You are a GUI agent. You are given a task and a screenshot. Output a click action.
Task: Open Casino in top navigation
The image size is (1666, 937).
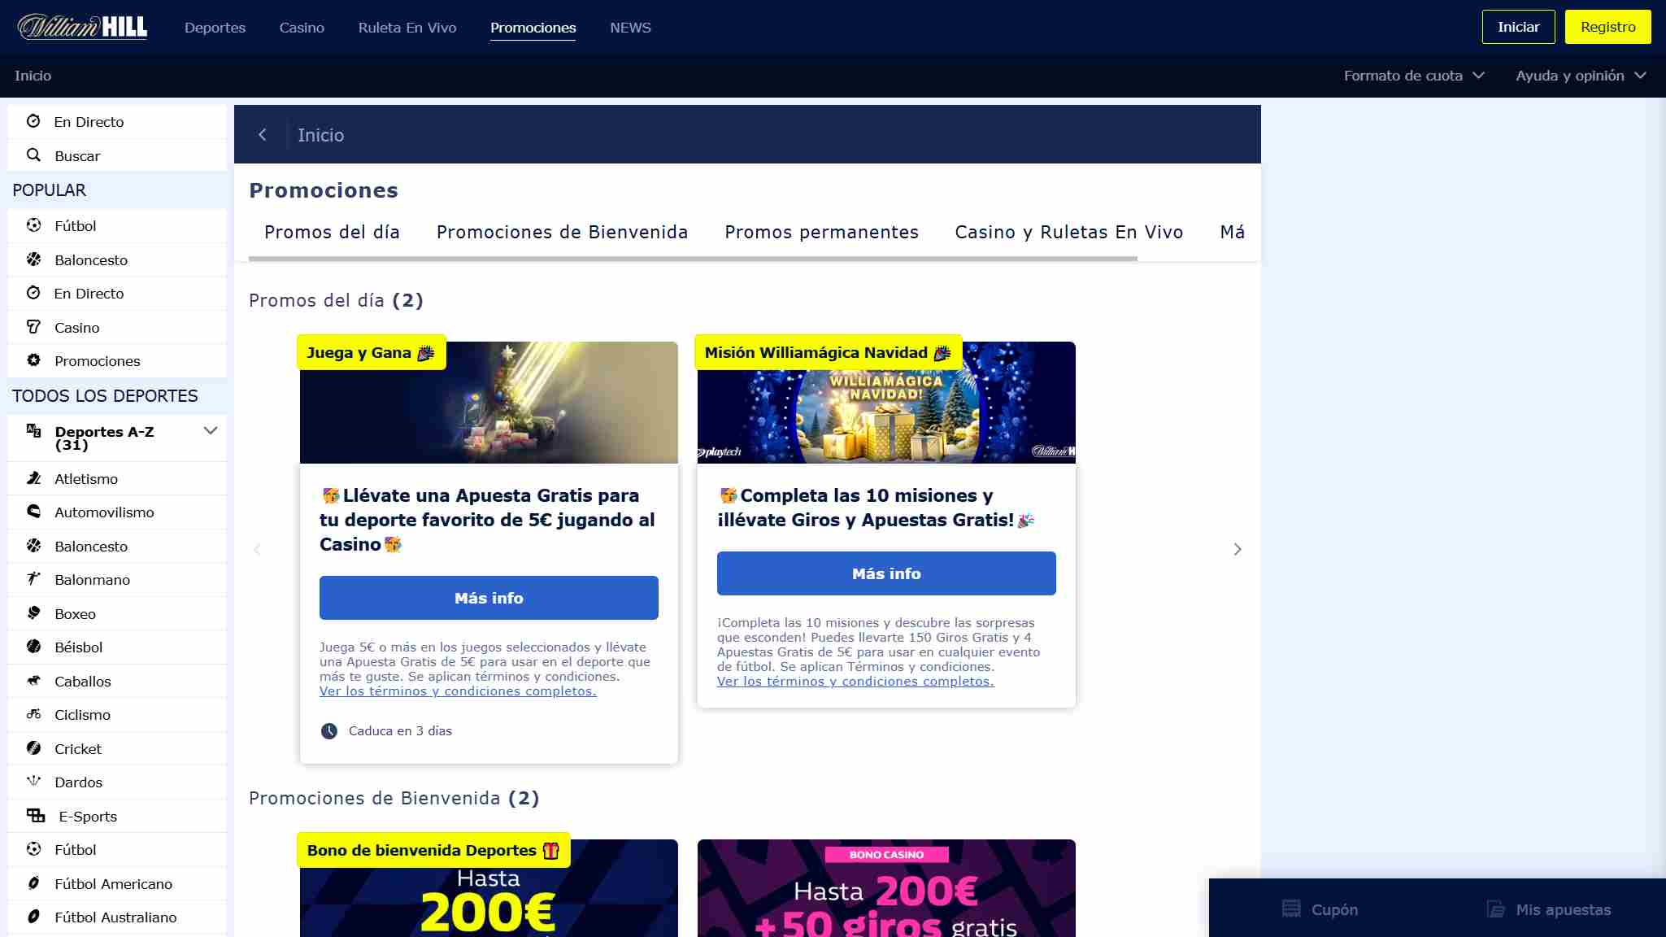[x=302, y=28]
